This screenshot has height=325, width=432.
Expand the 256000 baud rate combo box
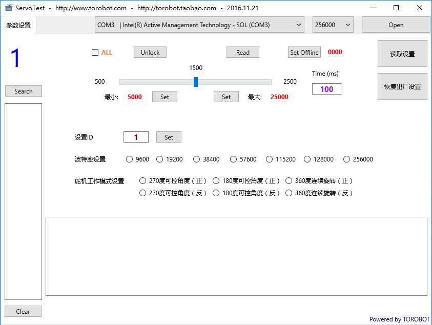pyautogui.click(x=333, y=25)
